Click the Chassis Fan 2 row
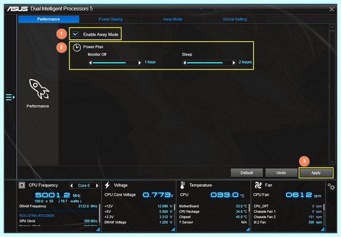Screen dimensions: 341x237 click(x=288, y=217)
